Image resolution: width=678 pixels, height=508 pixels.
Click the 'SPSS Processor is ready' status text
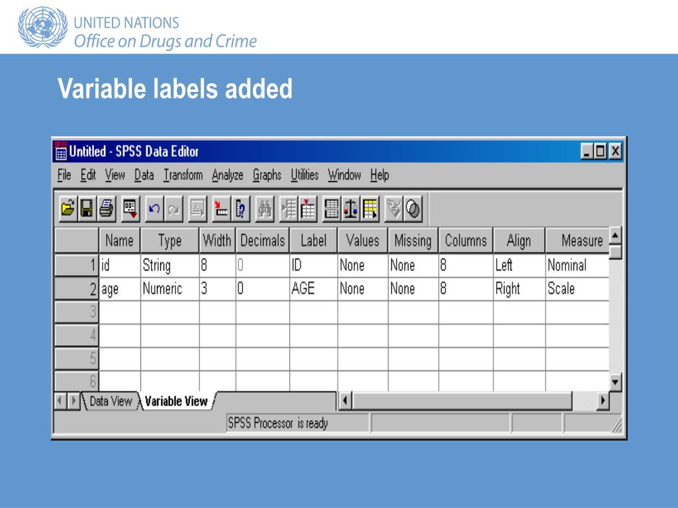[x=277, y=423]
